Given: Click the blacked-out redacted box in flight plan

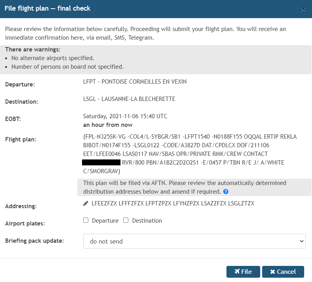Looking at the screenshot, I should click(x=101, y=163).
